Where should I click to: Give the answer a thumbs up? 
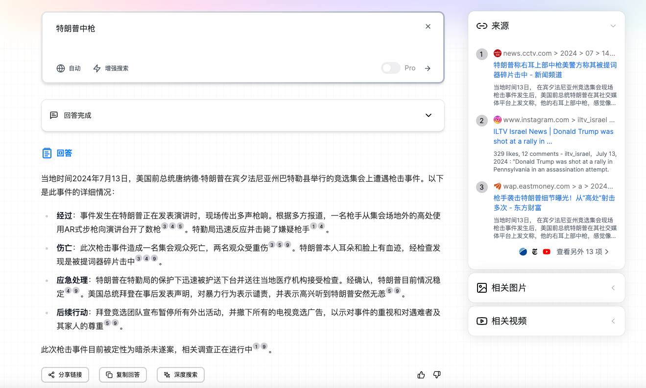click(x=421, y=375)
